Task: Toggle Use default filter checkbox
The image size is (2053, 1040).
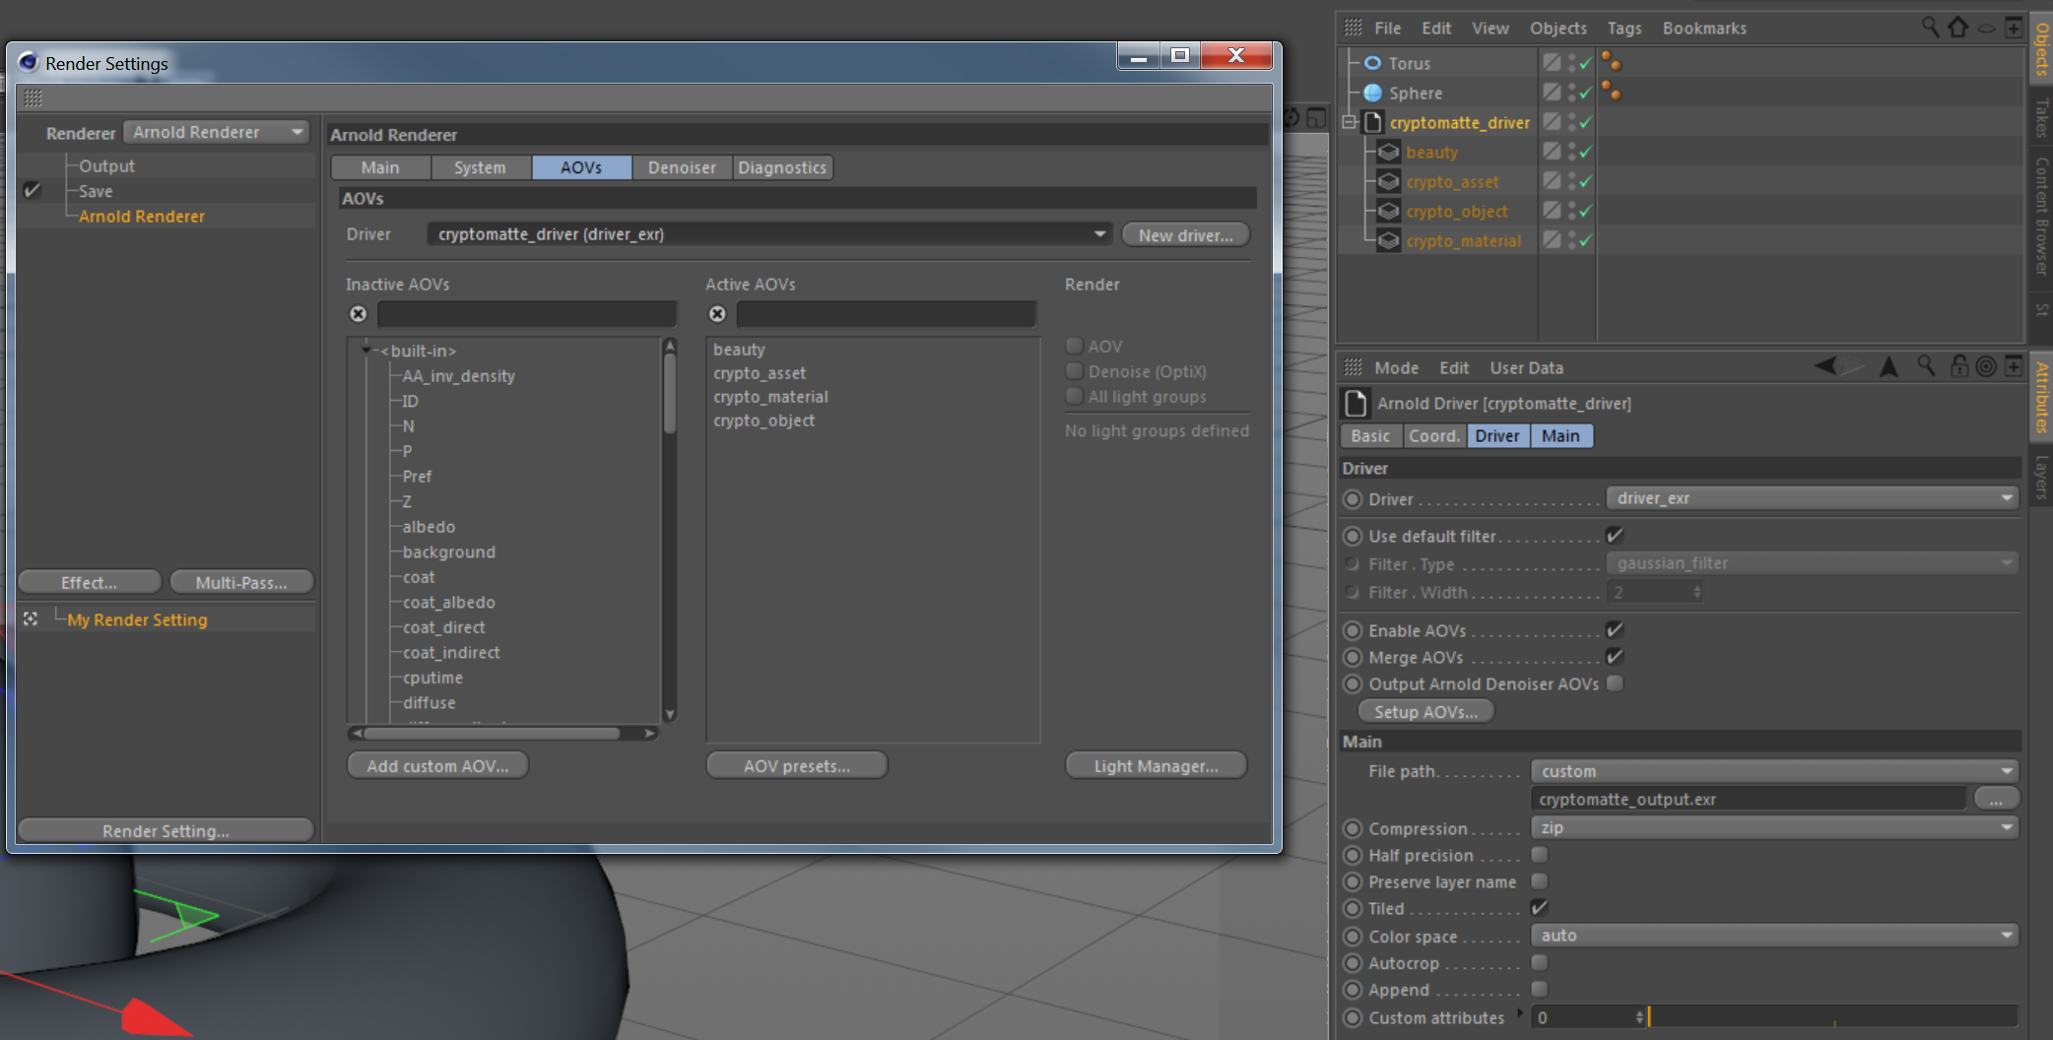Action: (1615, 536)
